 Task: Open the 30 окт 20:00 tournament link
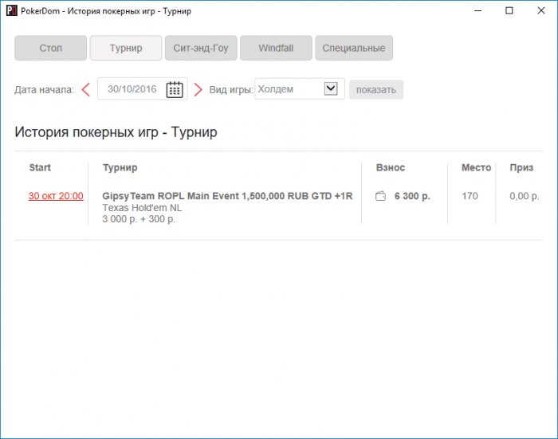56,196
